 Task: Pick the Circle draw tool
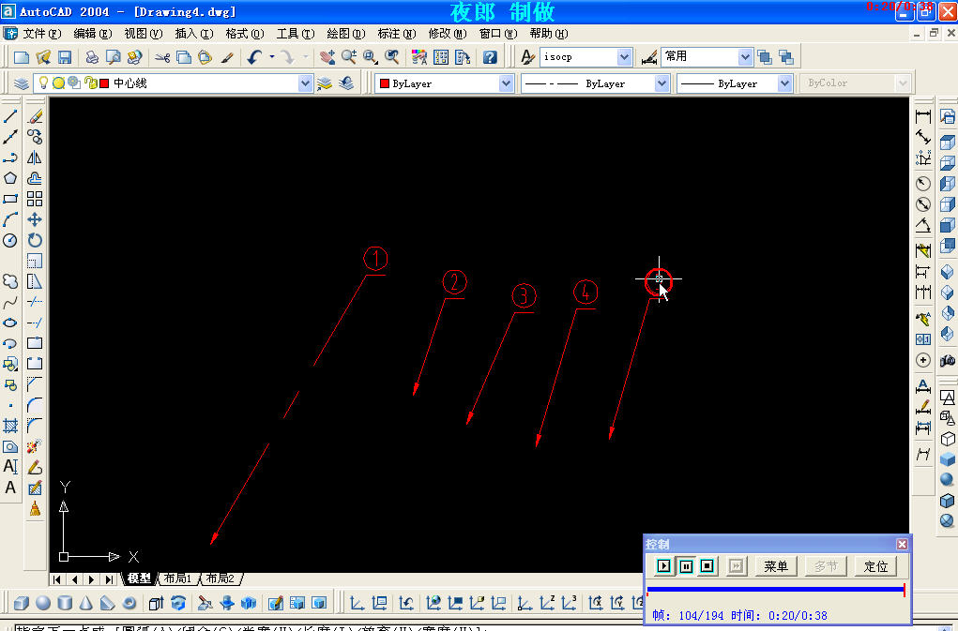[10, 240]
